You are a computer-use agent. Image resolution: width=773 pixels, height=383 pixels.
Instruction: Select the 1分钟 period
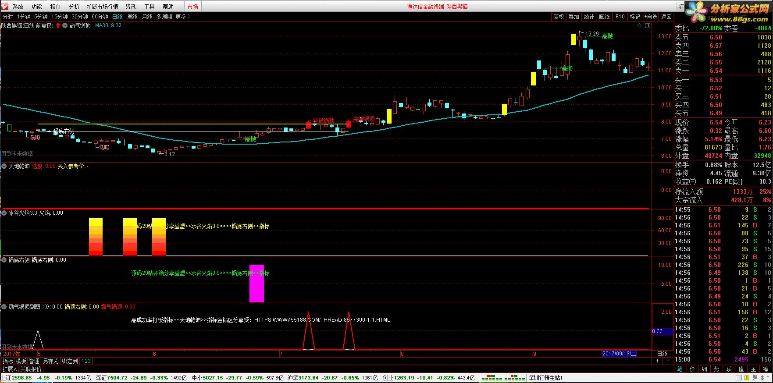tap(24, 17)
